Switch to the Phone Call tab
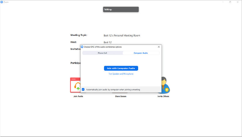Screen dimensions: 242x137 pos(102,53)
